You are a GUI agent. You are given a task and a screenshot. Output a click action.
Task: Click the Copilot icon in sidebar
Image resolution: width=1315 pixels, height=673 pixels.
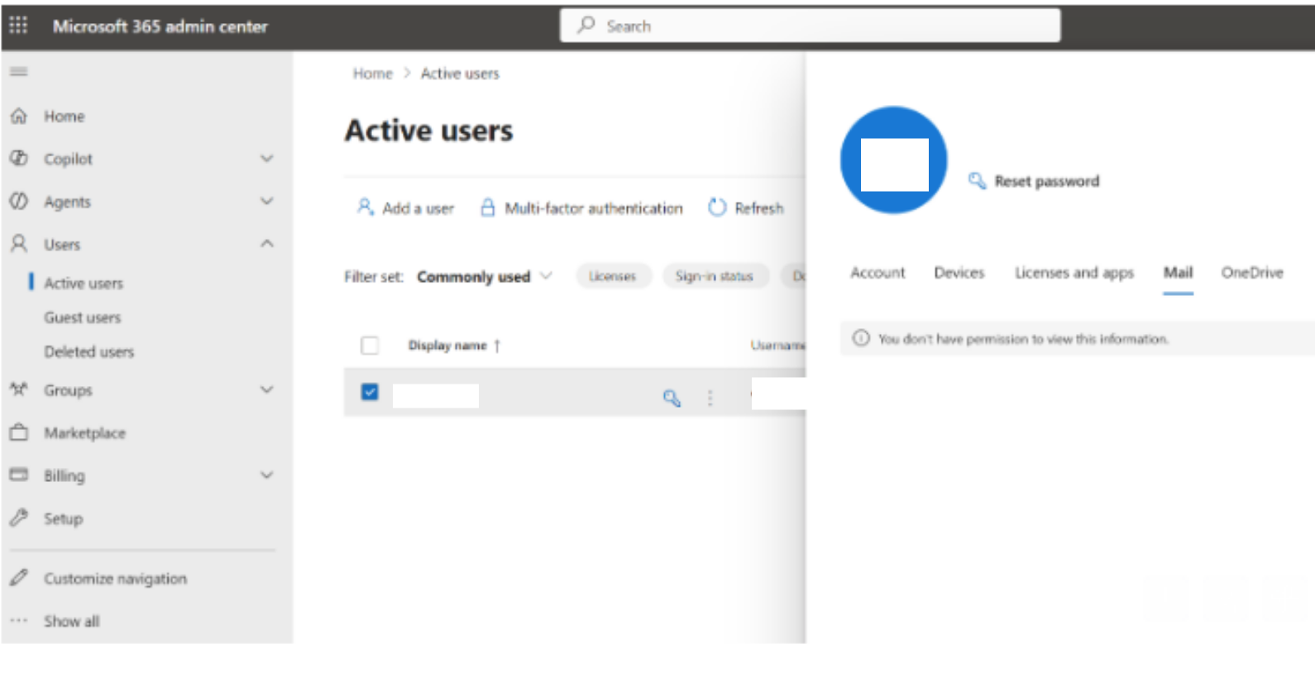point(19,158)
